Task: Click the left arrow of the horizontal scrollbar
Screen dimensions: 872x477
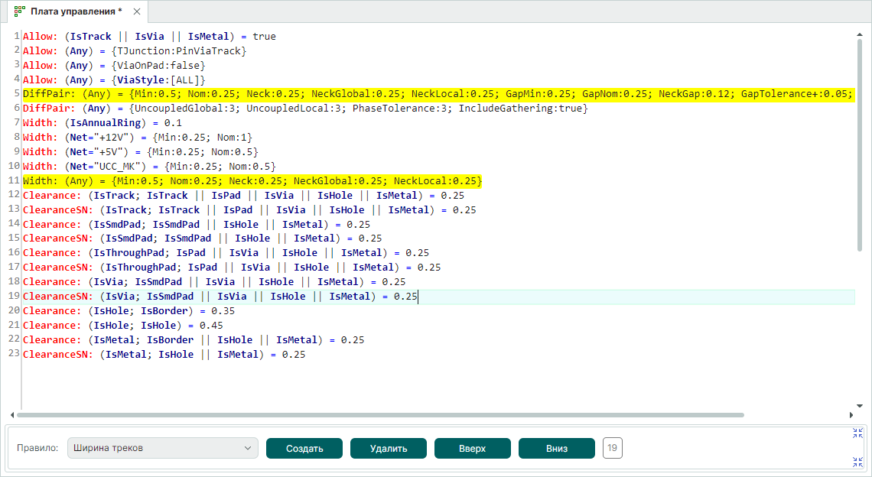Action: (11, 415)
